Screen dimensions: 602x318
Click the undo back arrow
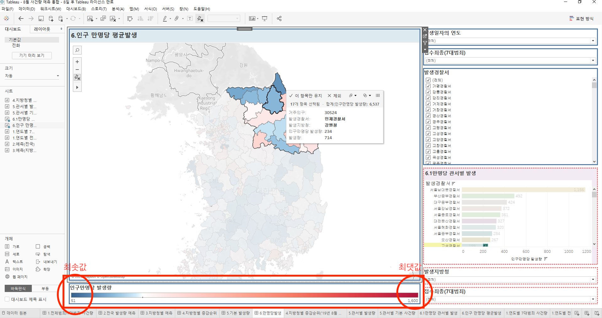coord(21,18)
